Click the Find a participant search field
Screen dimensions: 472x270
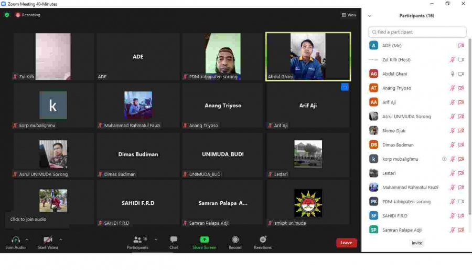tap(417, 32)
